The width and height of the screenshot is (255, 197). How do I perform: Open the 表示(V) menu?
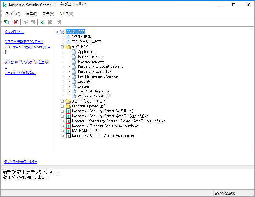48,14
